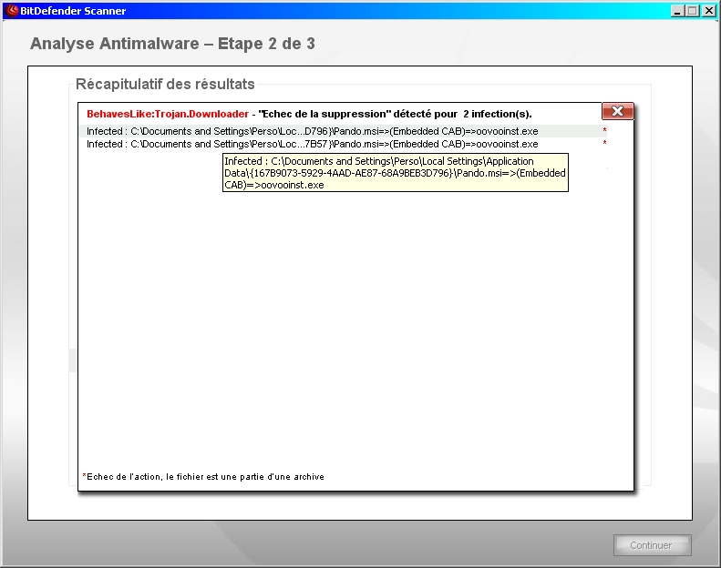Select the infected entry ending in D796 Pando.msi
Viewport: 721px width, 568px height.
click(310, 131)
